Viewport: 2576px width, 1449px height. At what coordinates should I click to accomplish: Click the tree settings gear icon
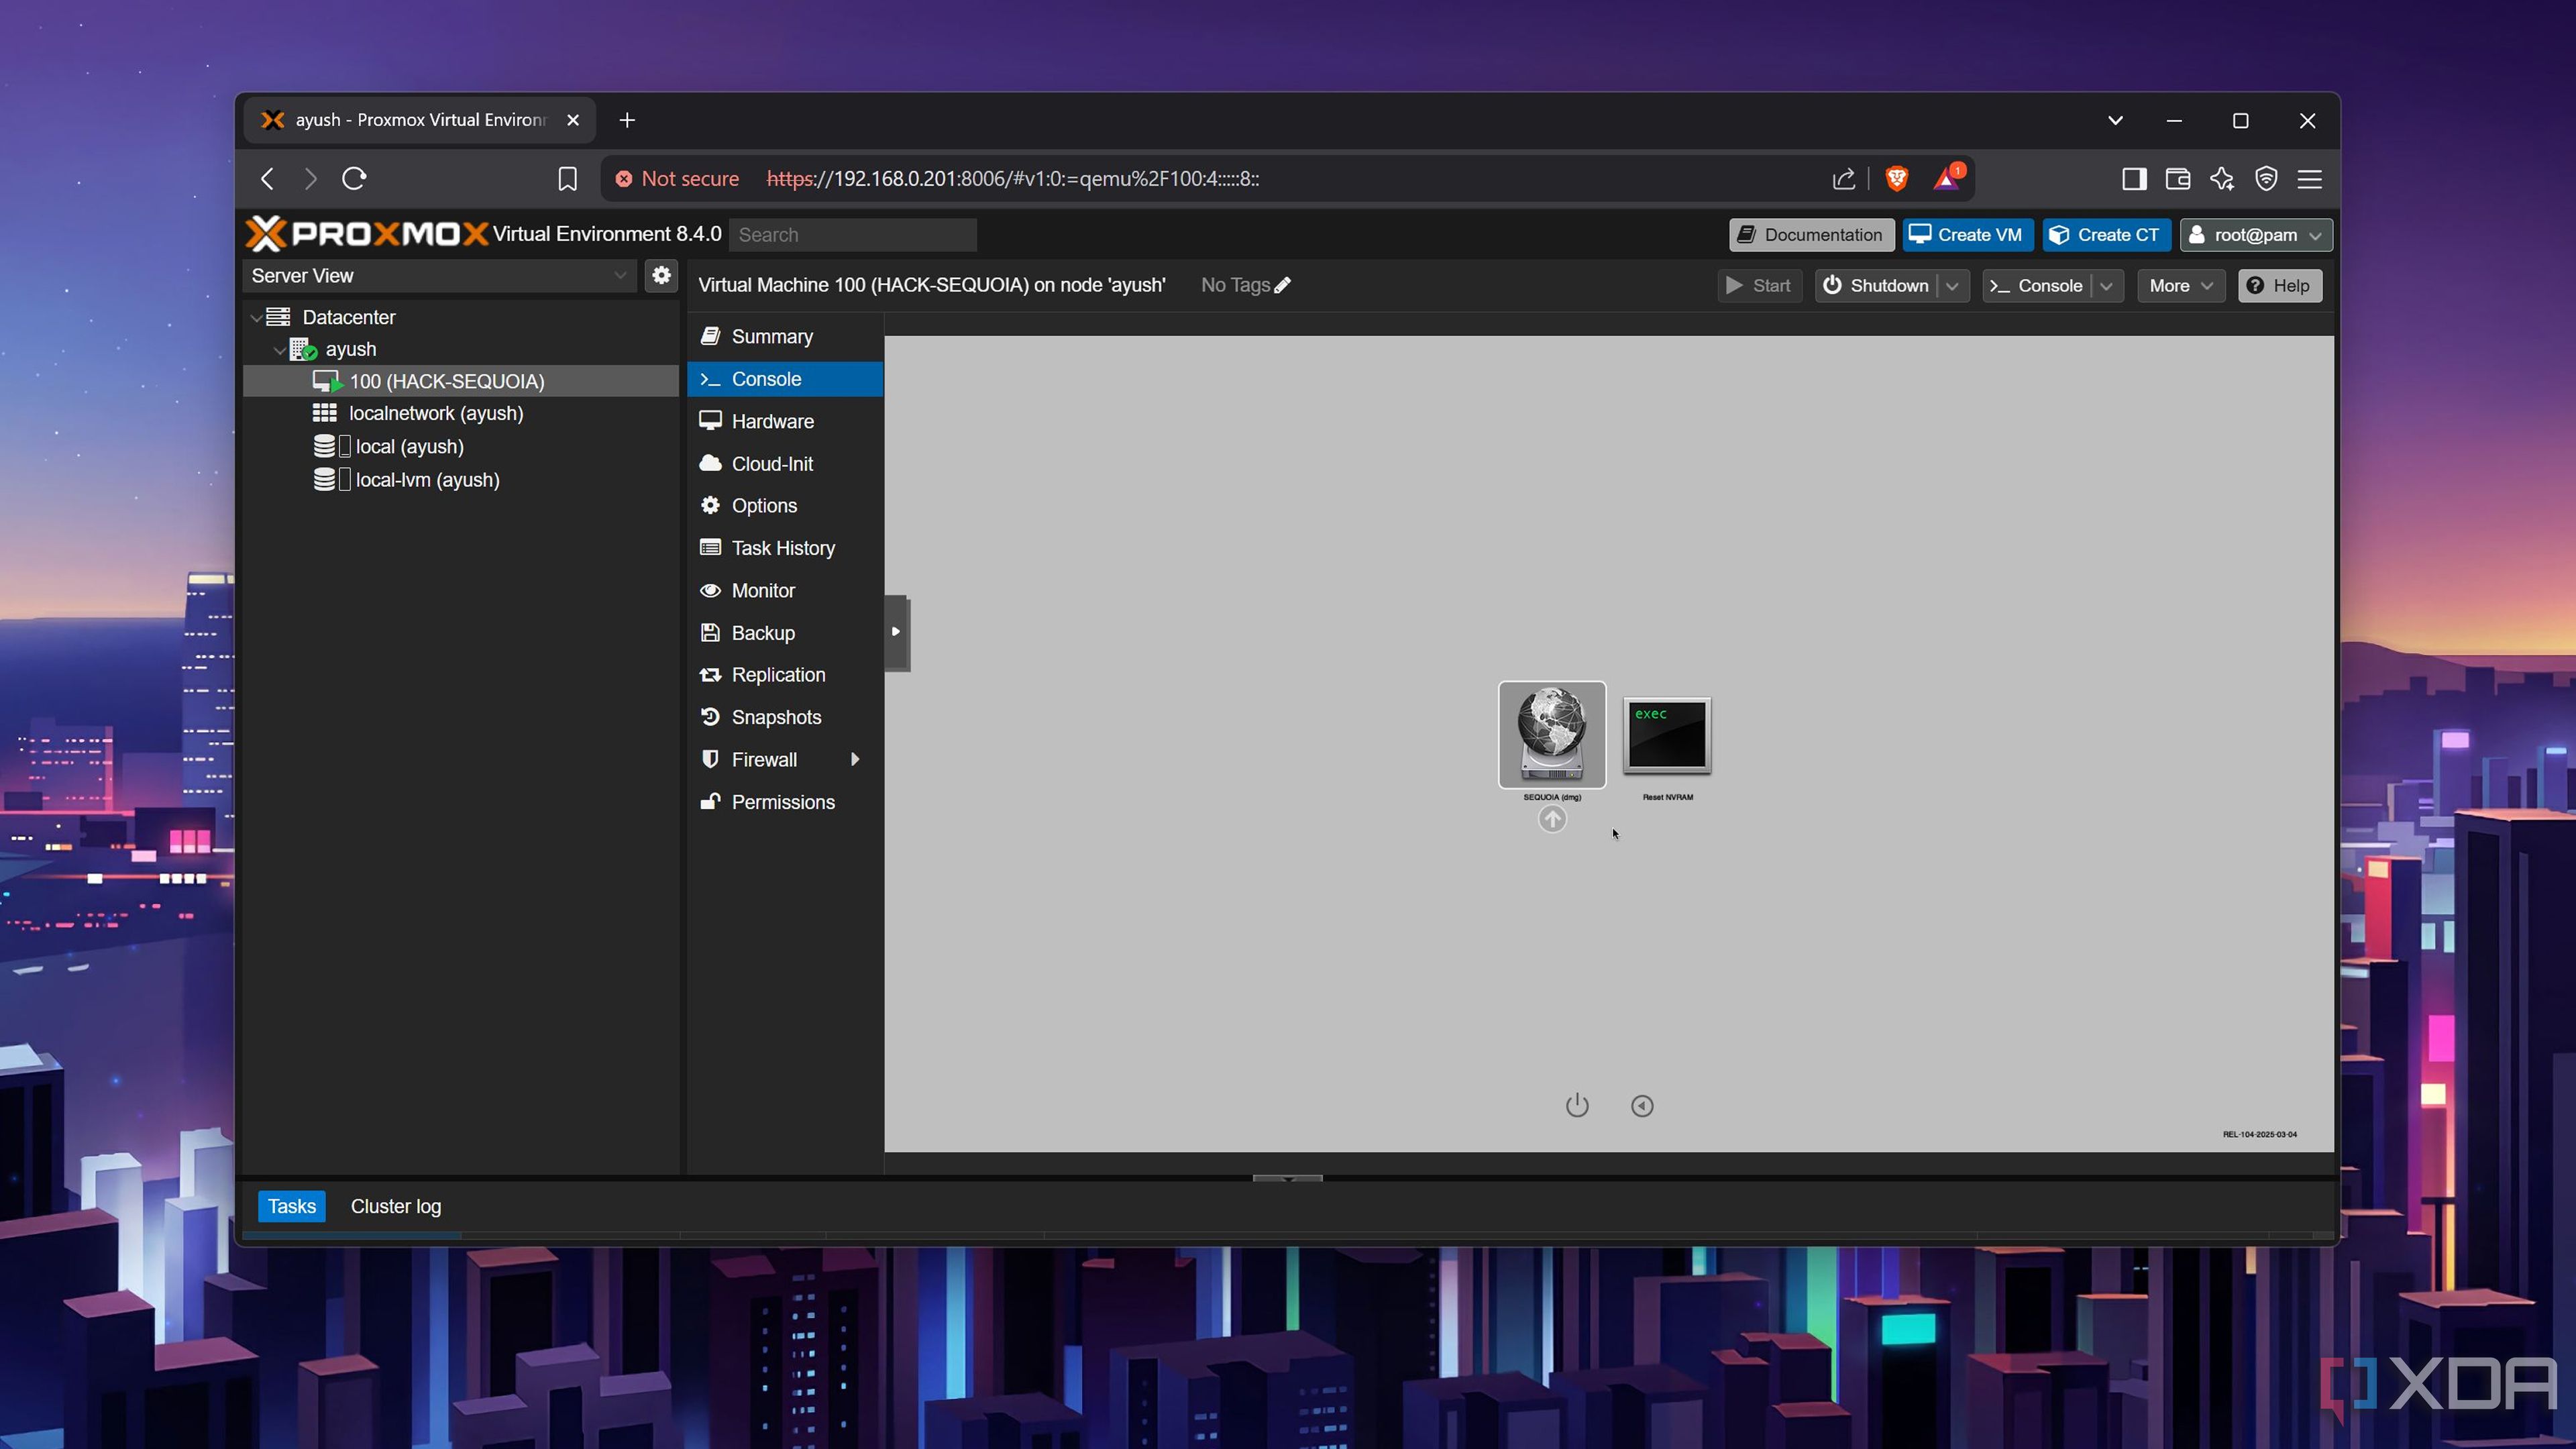[661, 276]
